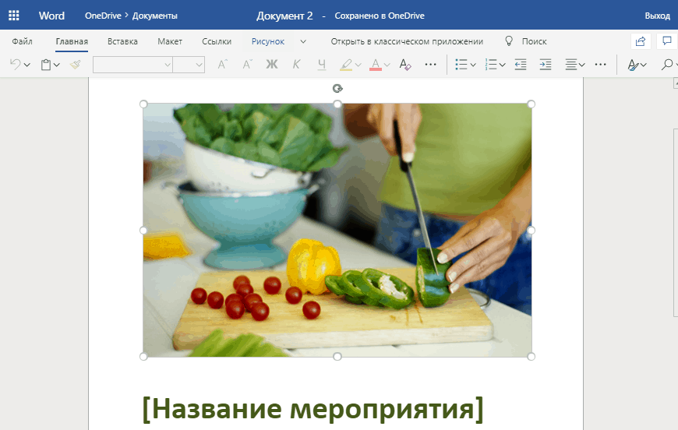
Task: Expand the font name combo box
Action: pyautogui.click(x=168, y=65)
